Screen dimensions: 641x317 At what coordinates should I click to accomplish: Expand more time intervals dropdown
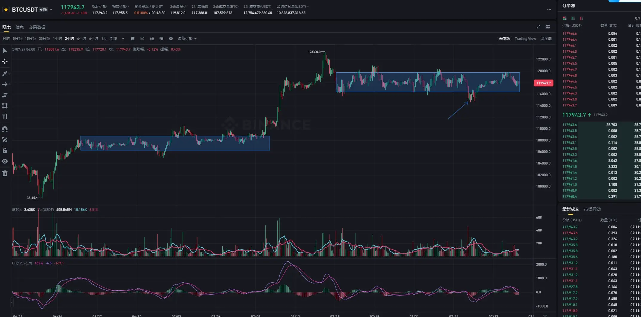coord(123,39)
